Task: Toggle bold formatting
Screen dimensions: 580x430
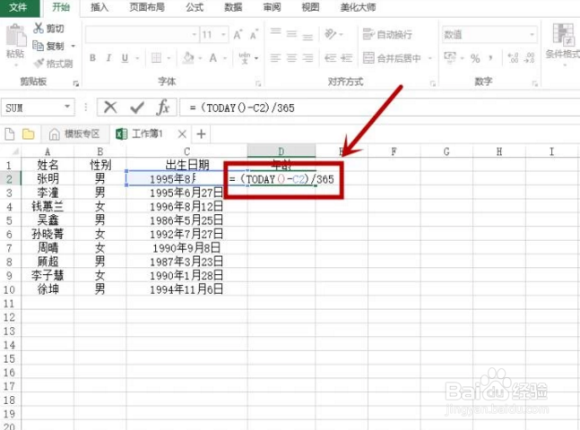Action: 93,57
